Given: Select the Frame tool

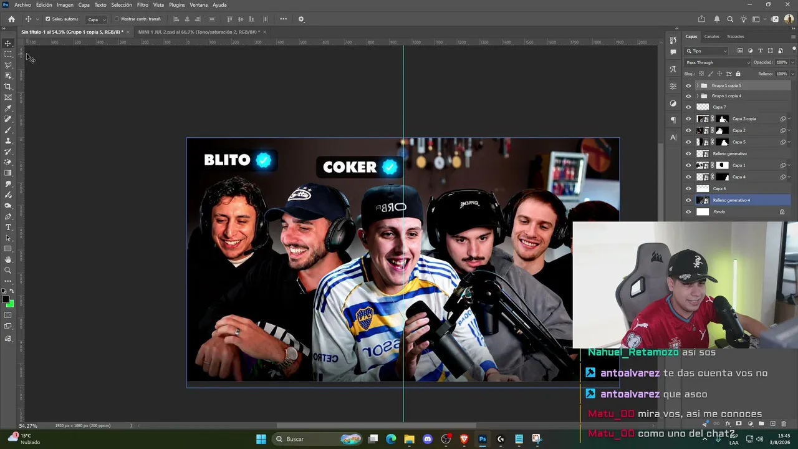Looking at the screenshot, I should 8,97.
